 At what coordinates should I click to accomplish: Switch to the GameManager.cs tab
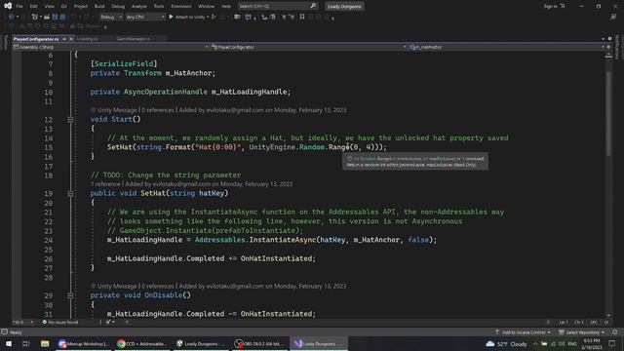[134, 39]
